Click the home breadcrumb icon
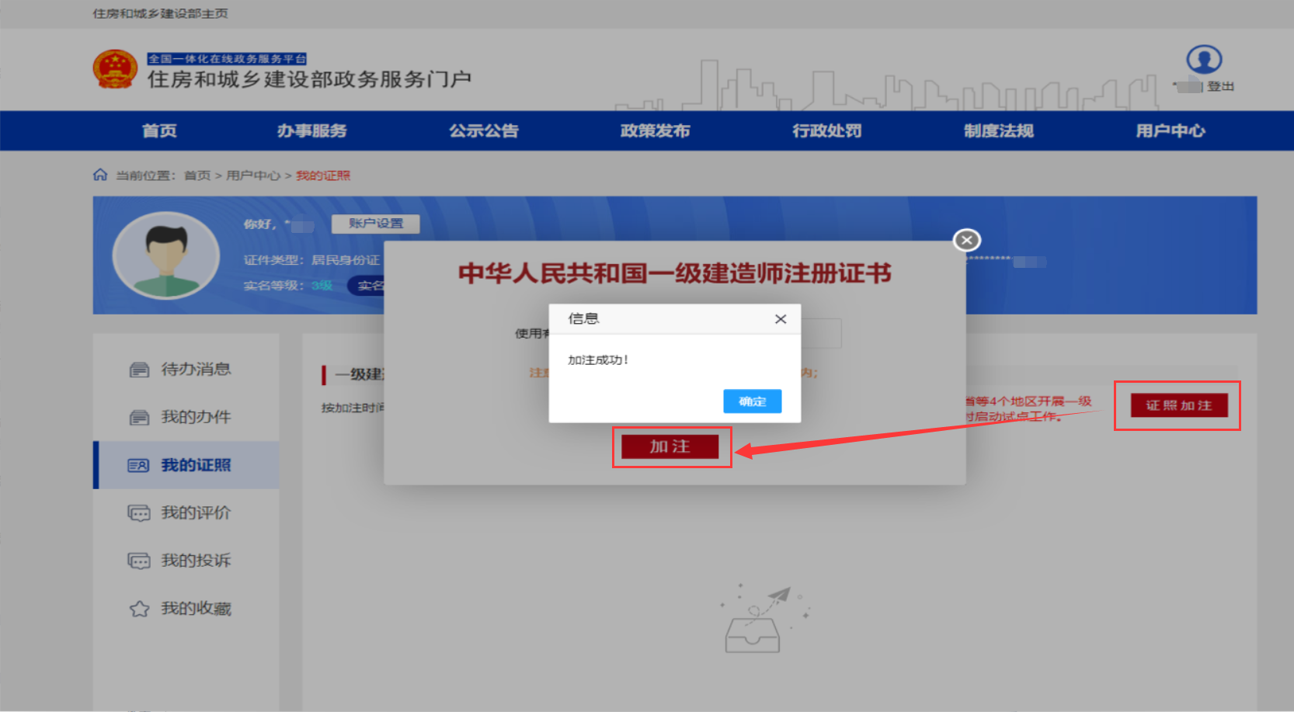The height and width of the screenshot is (712, 1294). 100,175
